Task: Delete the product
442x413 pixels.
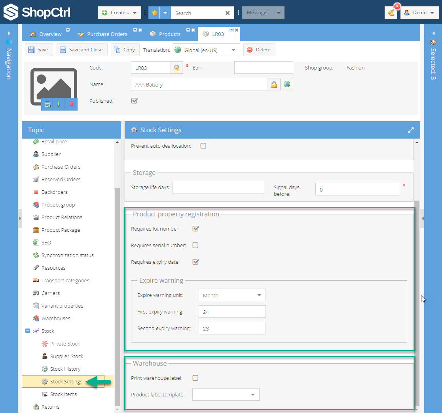Action: click(x=259, y=50)
